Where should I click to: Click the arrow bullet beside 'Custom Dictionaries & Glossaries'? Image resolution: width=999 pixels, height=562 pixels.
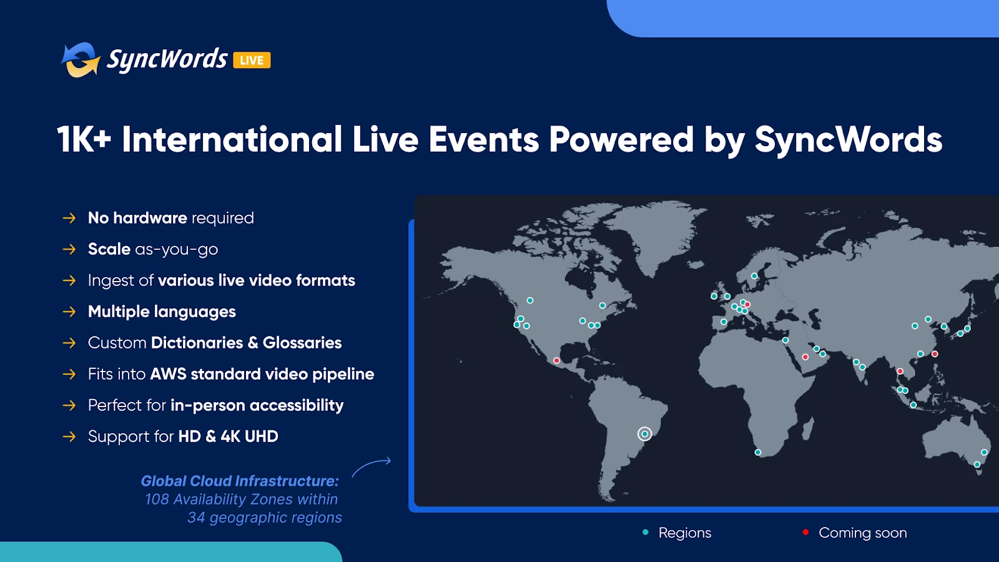69,343
